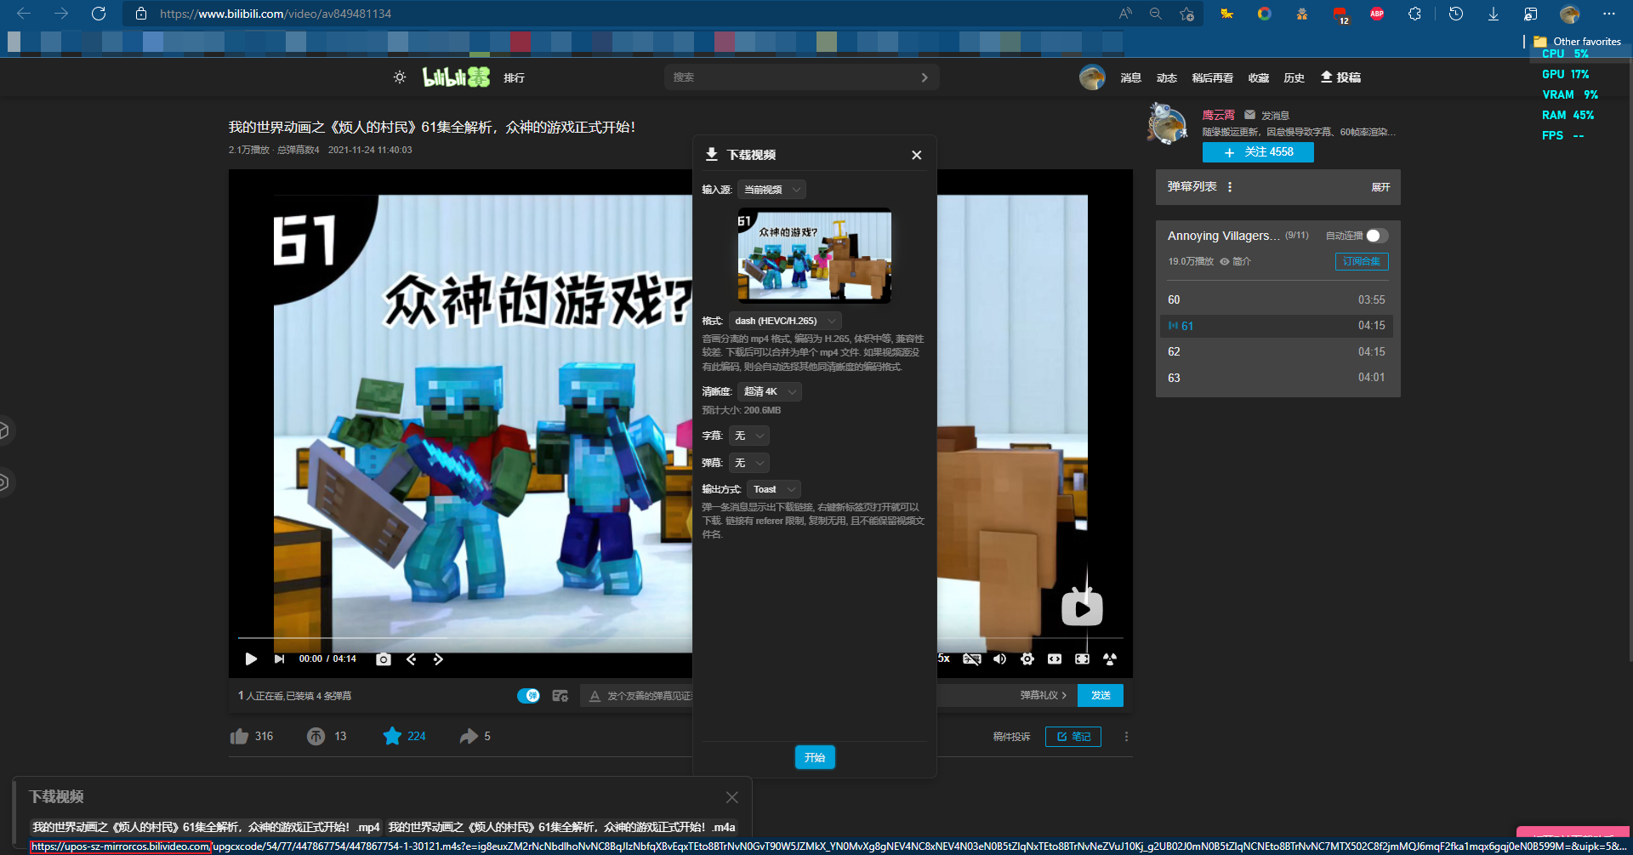Open the 弹幕 dropdown set to 无
This screenshot has height=855, width=1633.
coord(748,463)
